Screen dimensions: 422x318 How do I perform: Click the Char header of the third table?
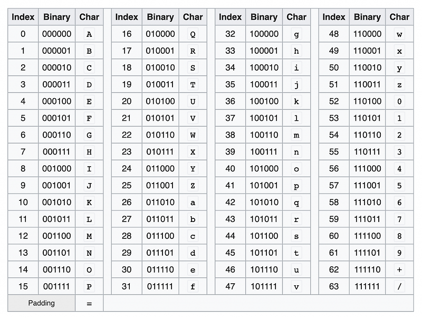[296, 17]
